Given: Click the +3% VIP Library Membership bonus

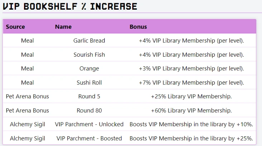Looking at the screenshot, I should pos(191,69).
